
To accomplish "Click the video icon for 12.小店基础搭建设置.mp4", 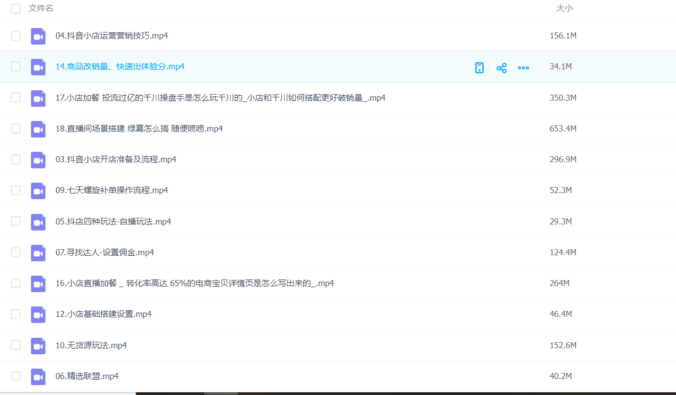I will click(x=38, y=315).
